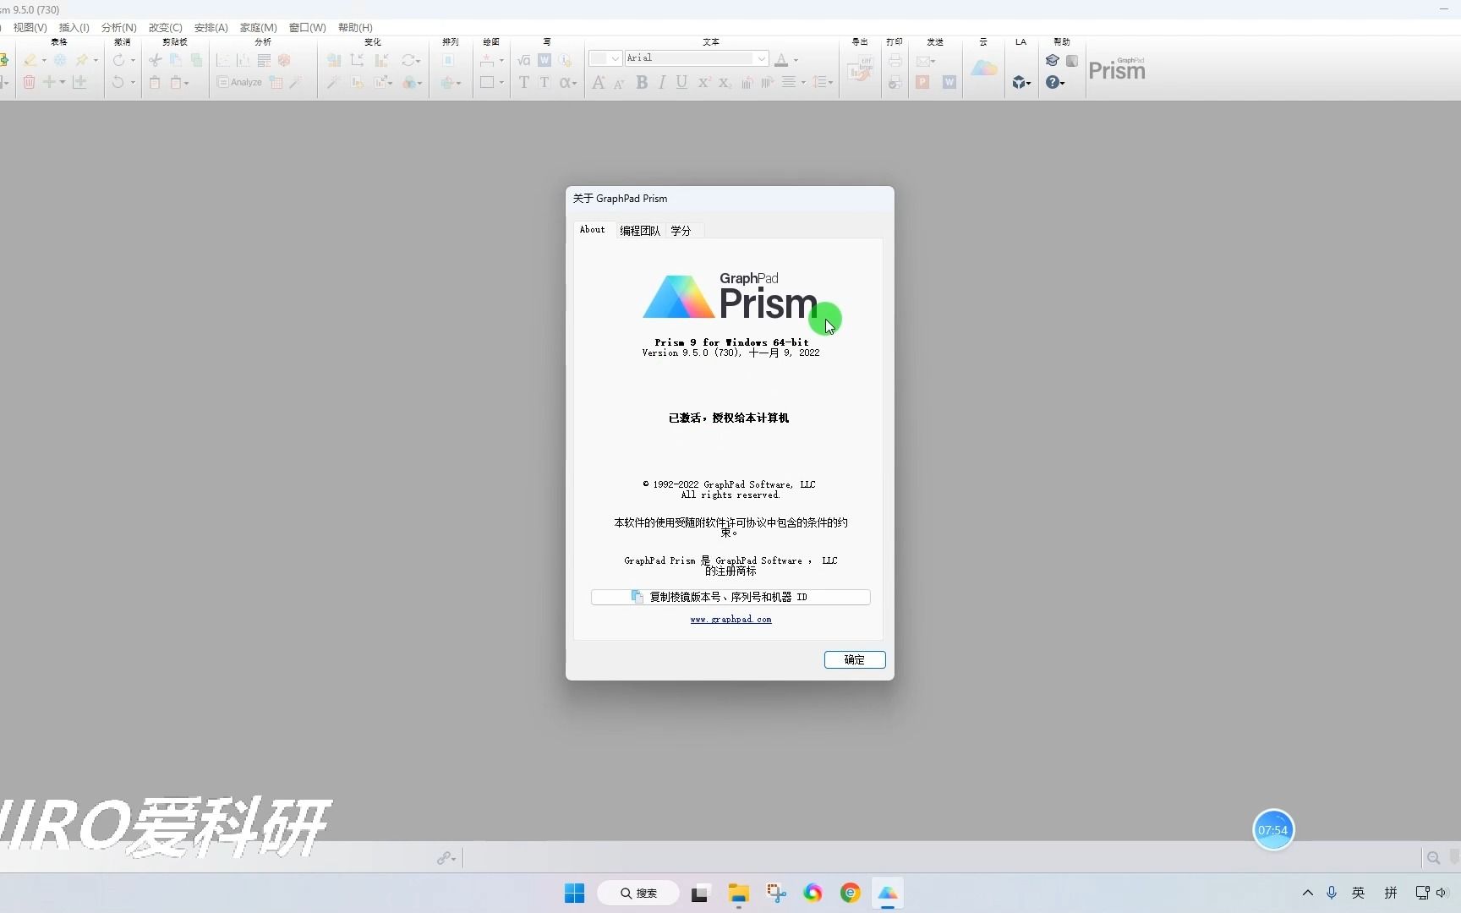Click the Paste clipboard icon
The width and height of the screenshot is (1461, 913).
click(155, 82)
